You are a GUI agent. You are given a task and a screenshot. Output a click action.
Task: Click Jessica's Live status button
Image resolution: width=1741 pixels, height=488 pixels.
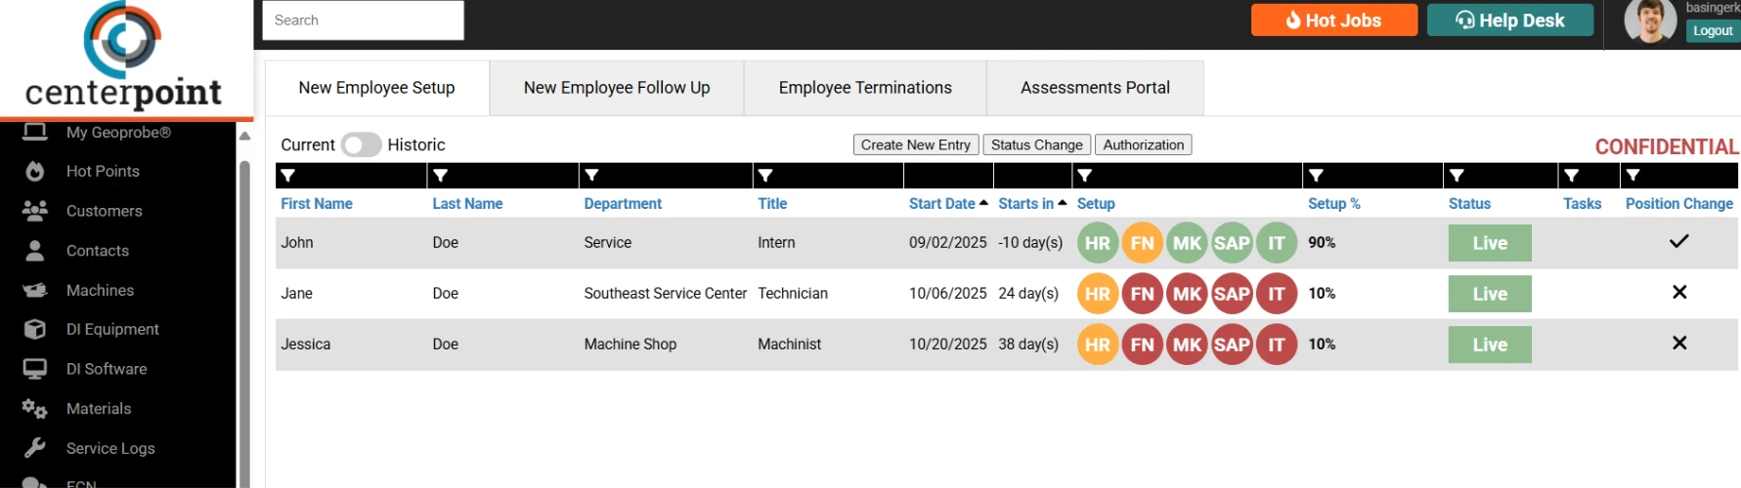tap(1490, 345)
